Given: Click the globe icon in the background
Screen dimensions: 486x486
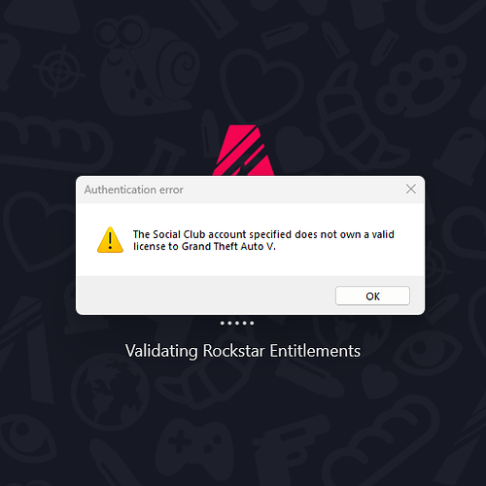Looking at the screenshot, I should pyautogui.click(x=110, y=393).
